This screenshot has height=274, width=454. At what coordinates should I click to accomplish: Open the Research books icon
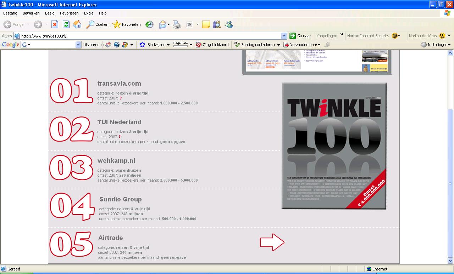217,24
